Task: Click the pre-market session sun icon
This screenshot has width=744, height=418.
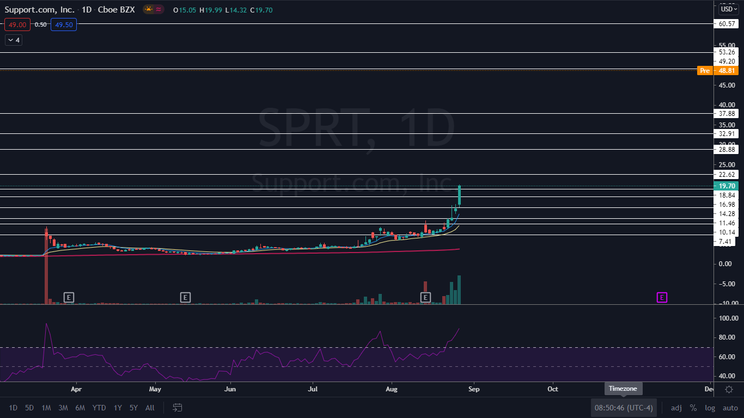Action: click(x=149, y=9)
